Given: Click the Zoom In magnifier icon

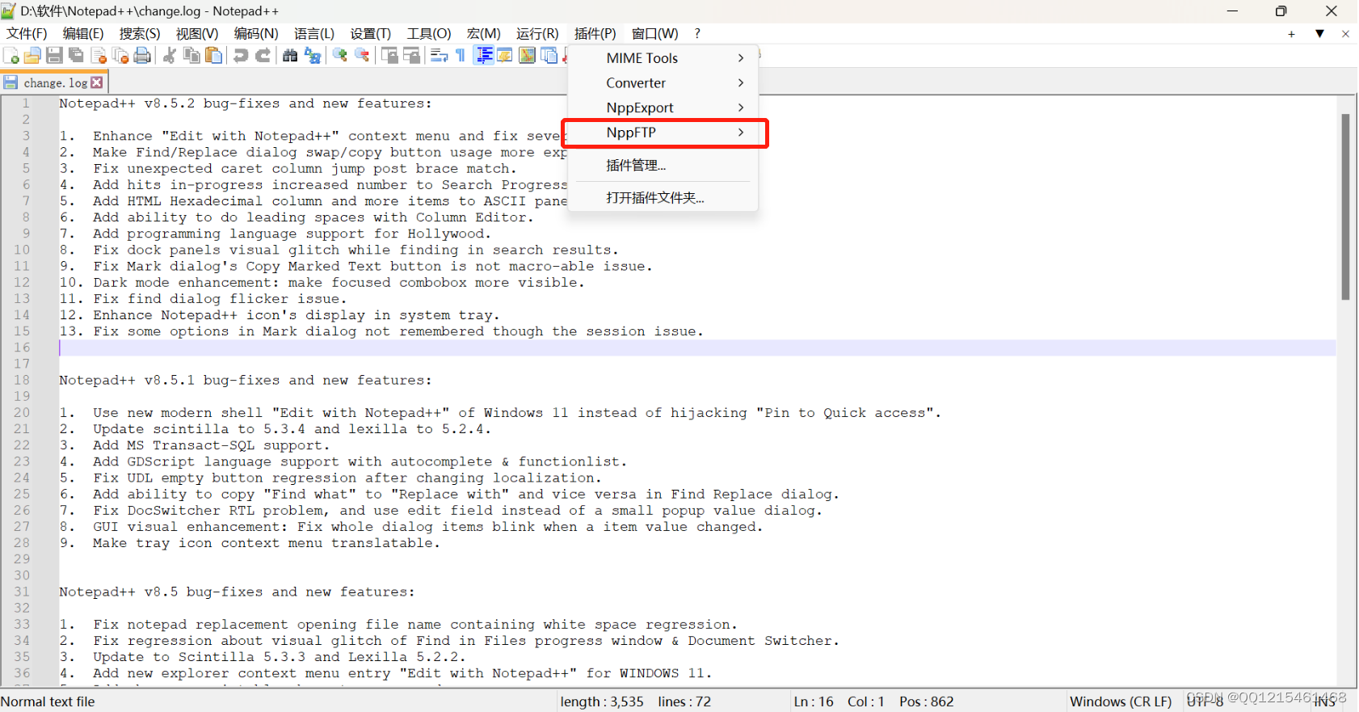Looking at the screenshot, I should [x=340, y=55].
